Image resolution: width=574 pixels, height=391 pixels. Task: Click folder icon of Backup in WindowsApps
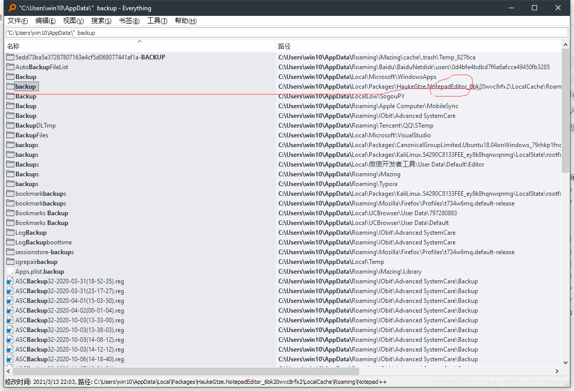(10, 76)
